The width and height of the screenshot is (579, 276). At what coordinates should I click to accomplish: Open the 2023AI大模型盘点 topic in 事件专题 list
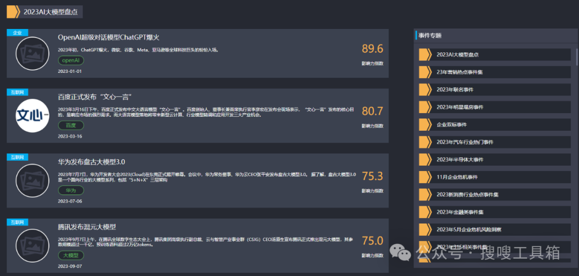495,55
